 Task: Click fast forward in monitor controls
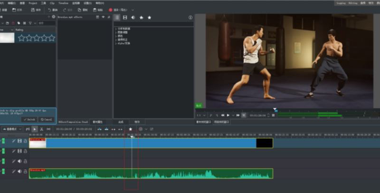[238, 116]
